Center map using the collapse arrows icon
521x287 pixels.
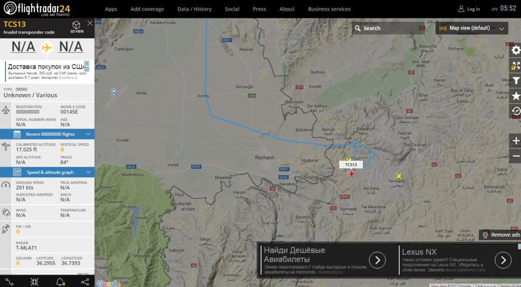point(35,282)
